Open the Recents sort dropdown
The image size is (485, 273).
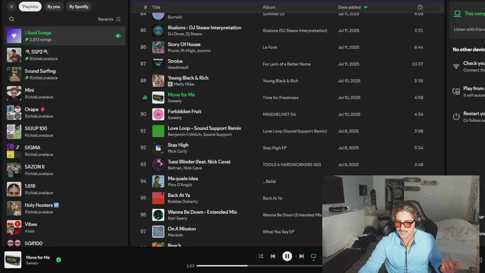tap(109, 19)
